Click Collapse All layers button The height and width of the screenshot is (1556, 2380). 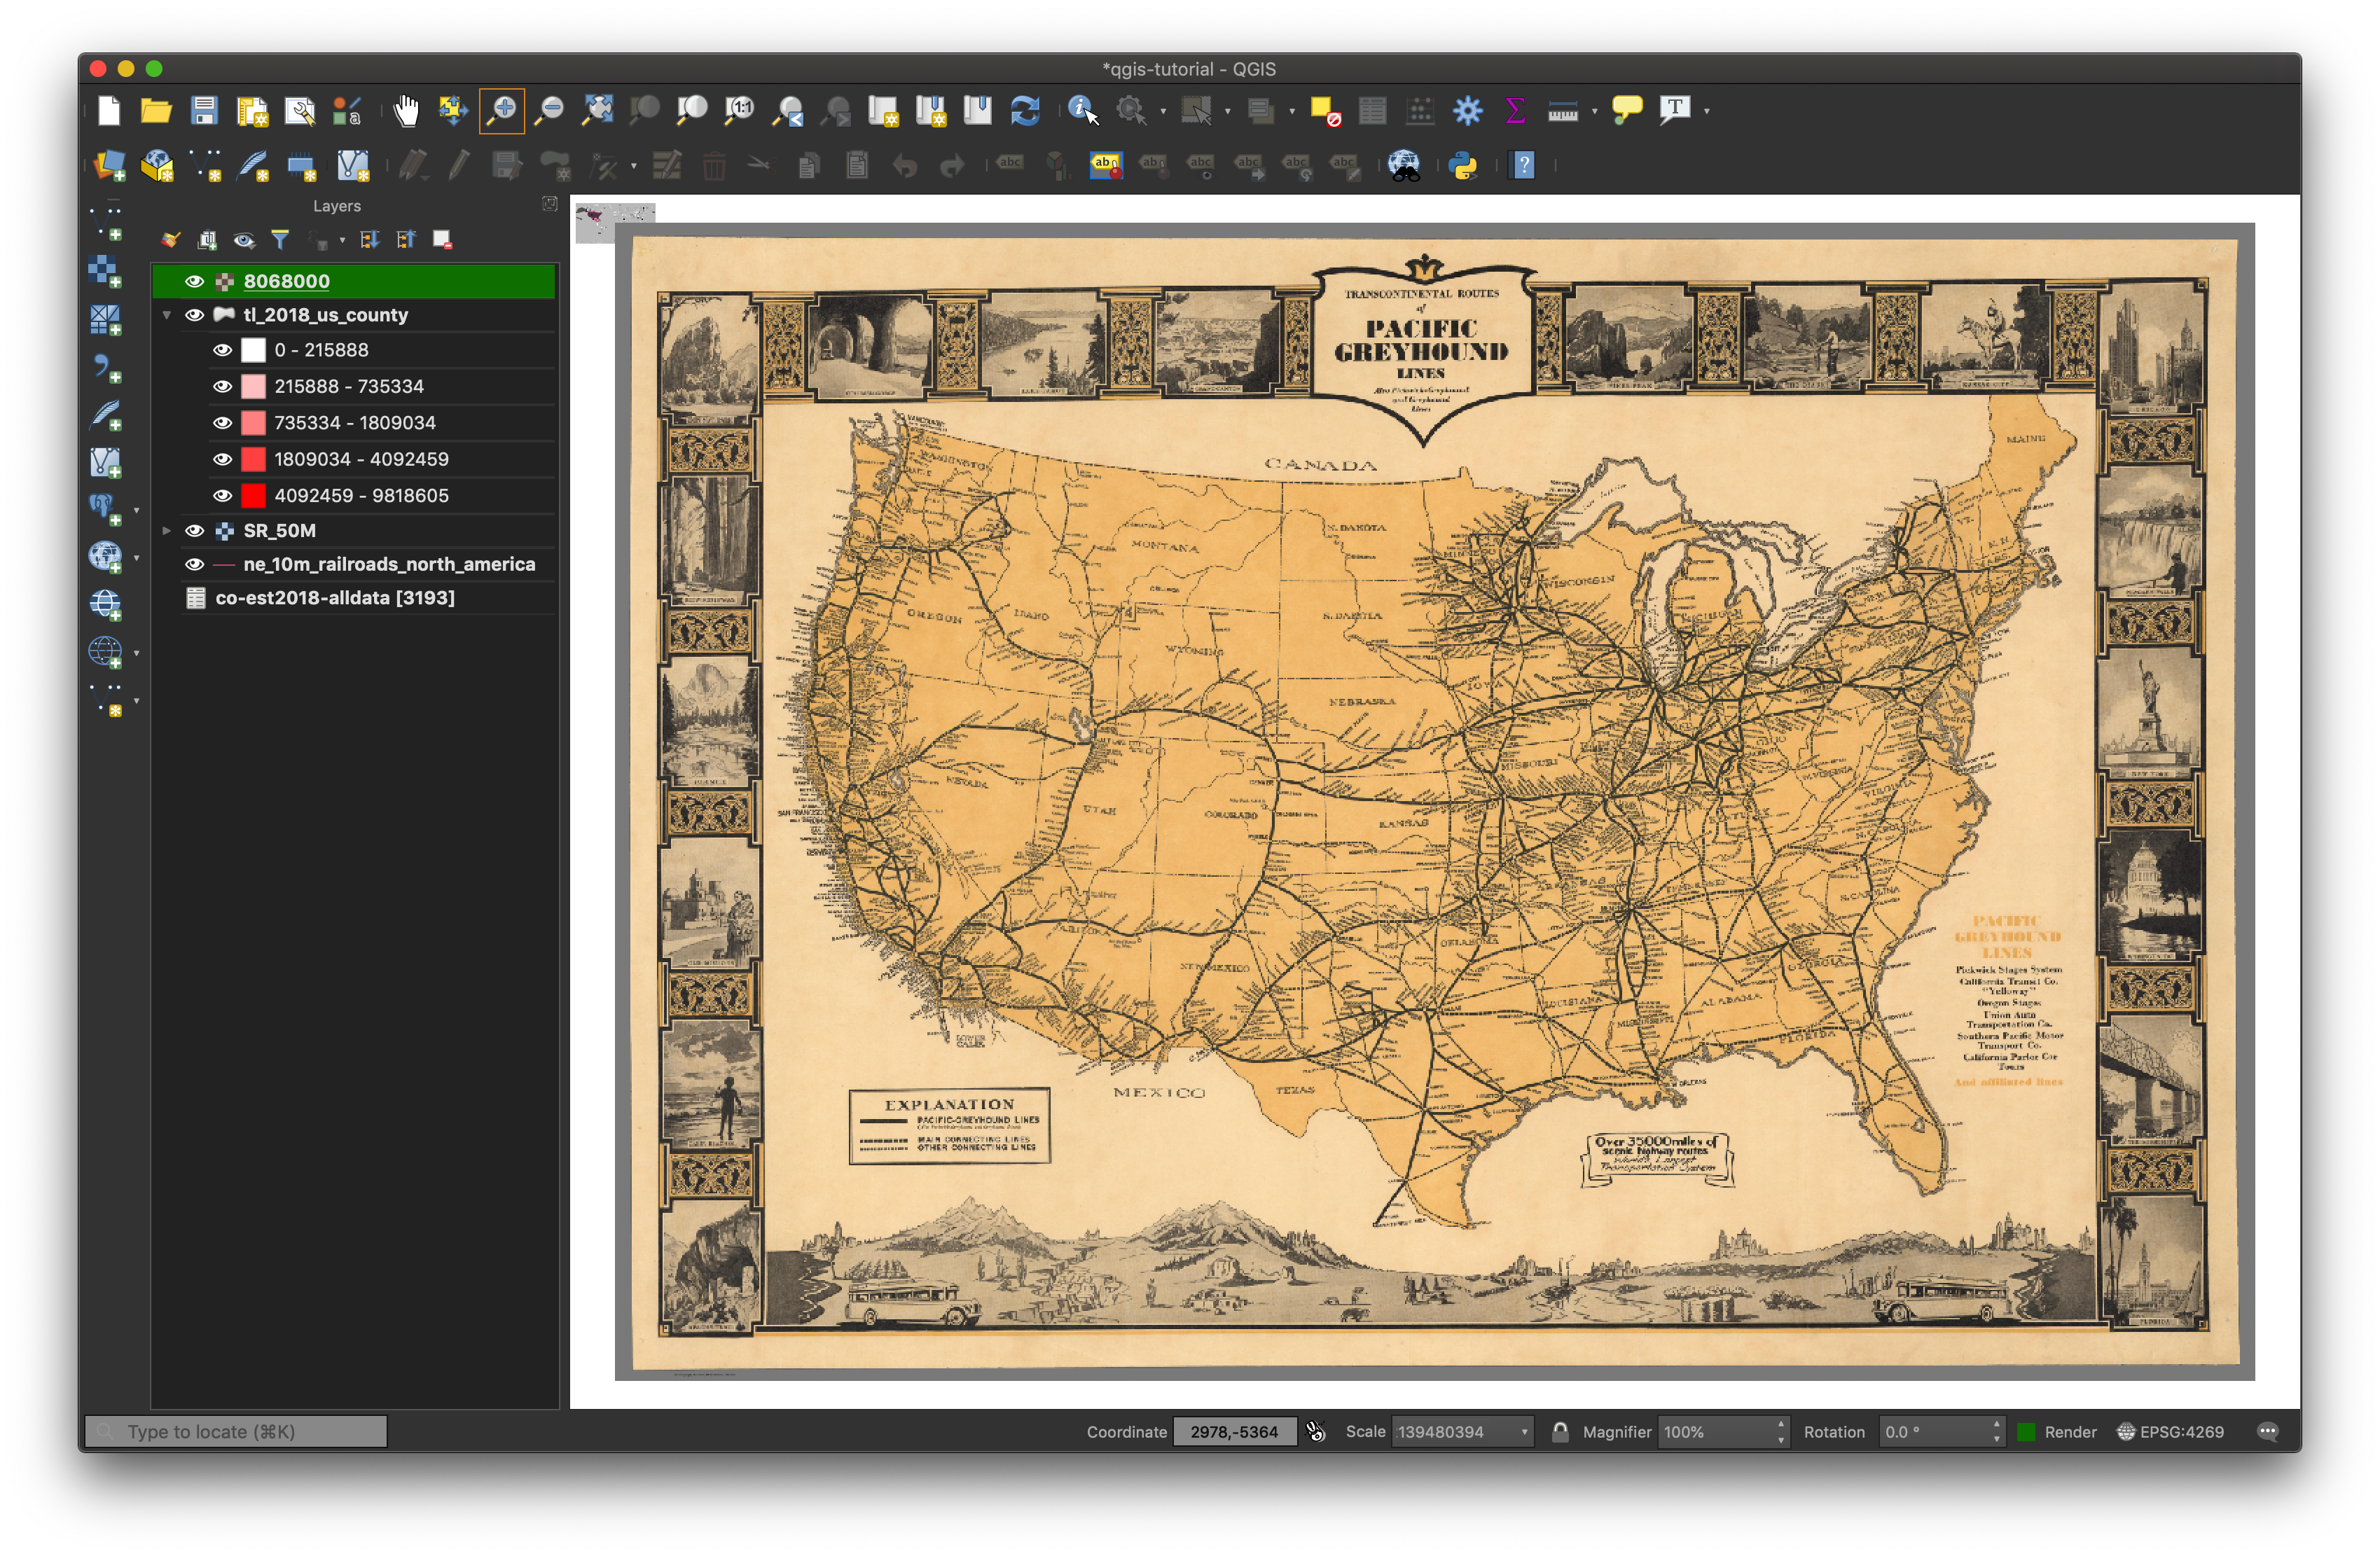[x=406, y=240]
